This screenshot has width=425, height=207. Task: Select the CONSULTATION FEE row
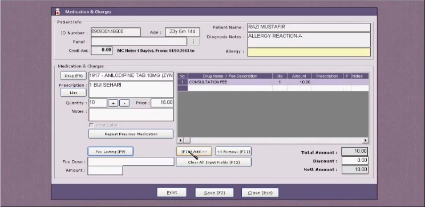(273, 82)
